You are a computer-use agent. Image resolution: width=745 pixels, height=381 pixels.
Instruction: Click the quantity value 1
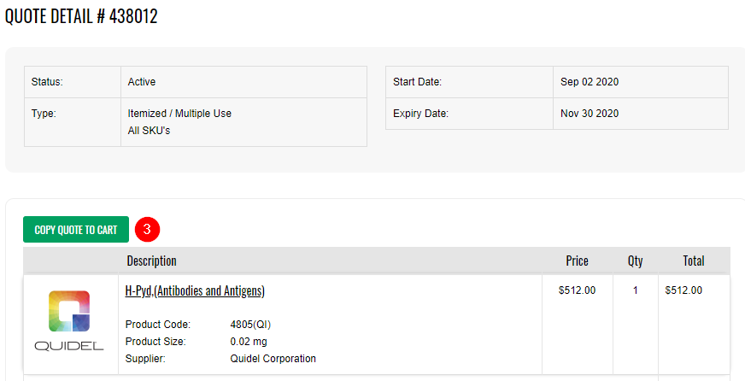coord(636,290)
